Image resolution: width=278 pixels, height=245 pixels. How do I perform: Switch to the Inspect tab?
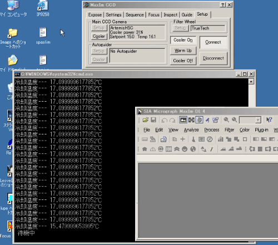pyautogui.click(x=171, y=15)
